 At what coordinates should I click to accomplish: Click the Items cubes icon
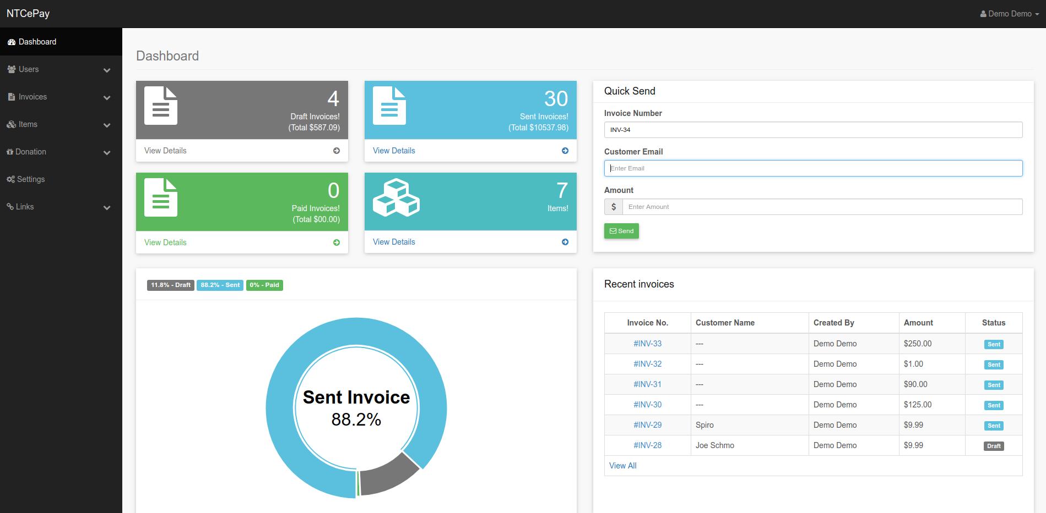396,197
